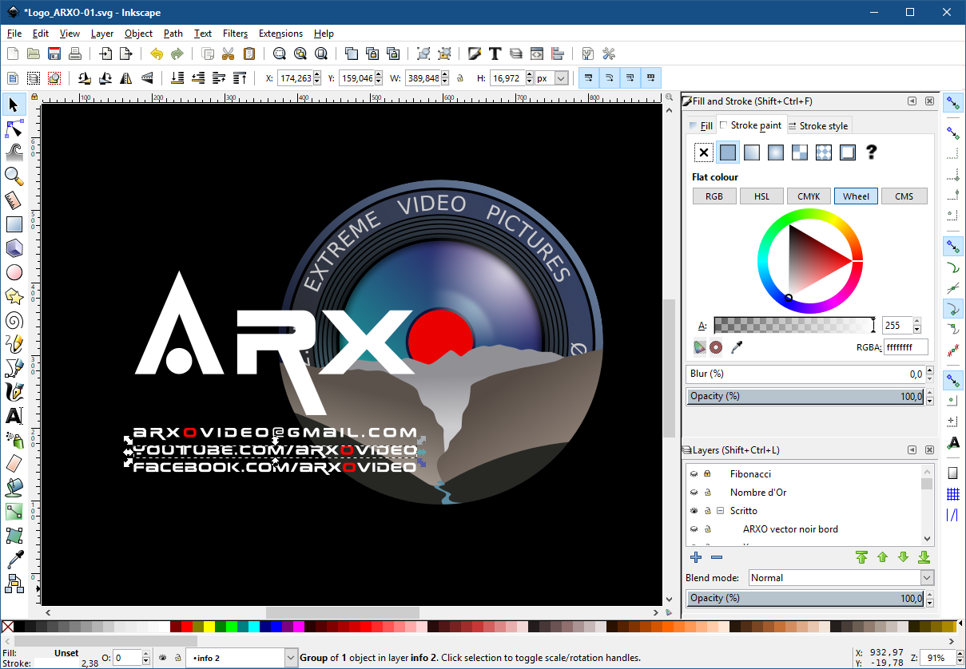966x669 pixels.
Task: Select the Star polygon tool
Action: tap(14, 296)
